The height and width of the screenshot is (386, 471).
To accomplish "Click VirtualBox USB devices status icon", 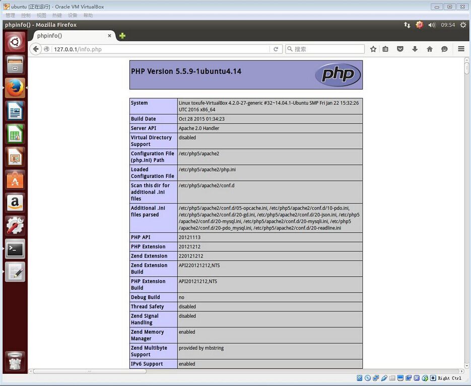I will click(x=384, y=378).
